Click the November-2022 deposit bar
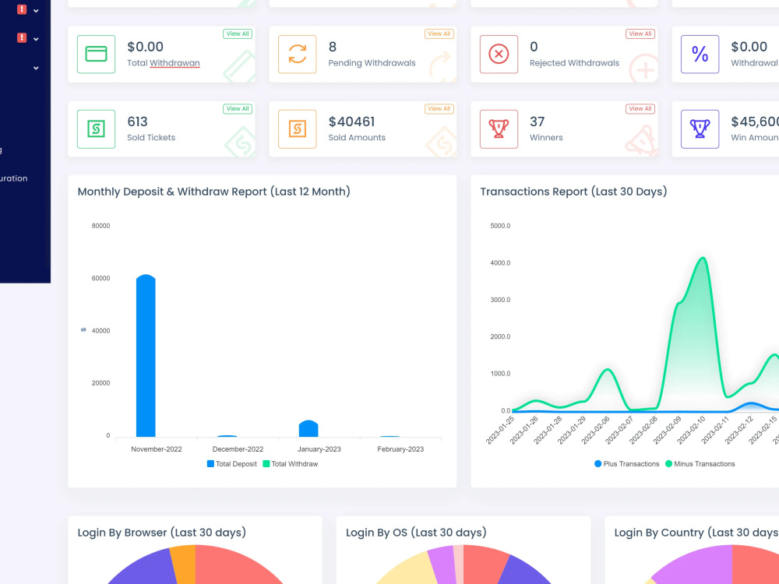Viewport: 779px width, 584px height. click(x=146, y=356)
